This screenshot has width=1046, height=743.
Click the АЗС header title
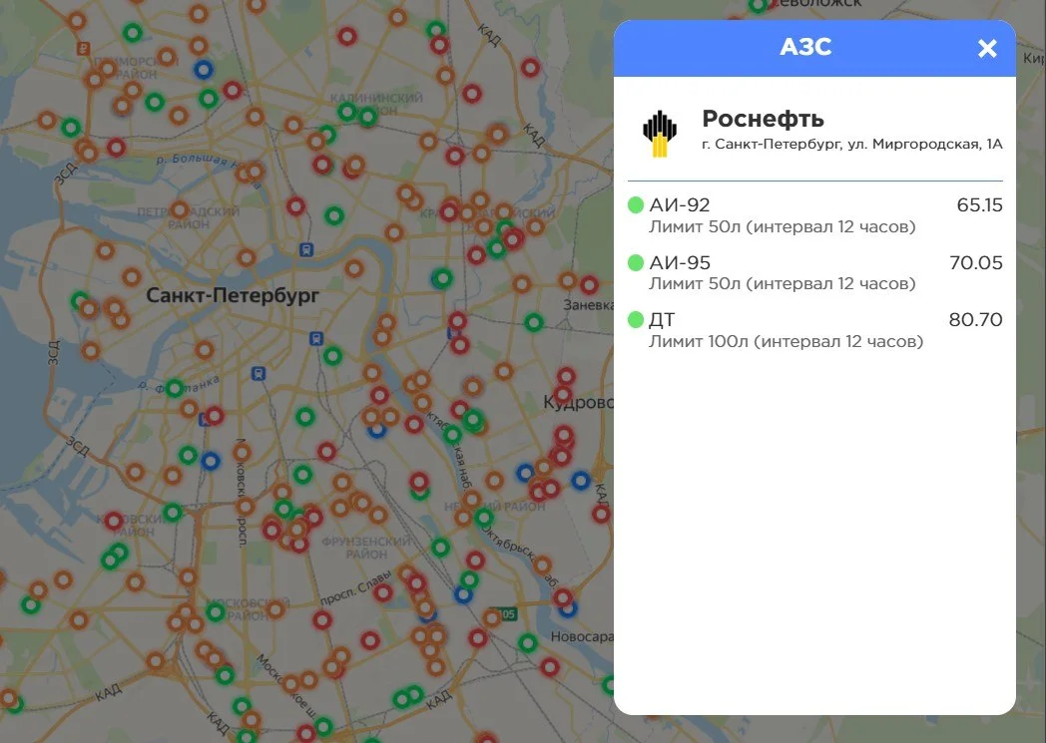click(x=805, y=47)
